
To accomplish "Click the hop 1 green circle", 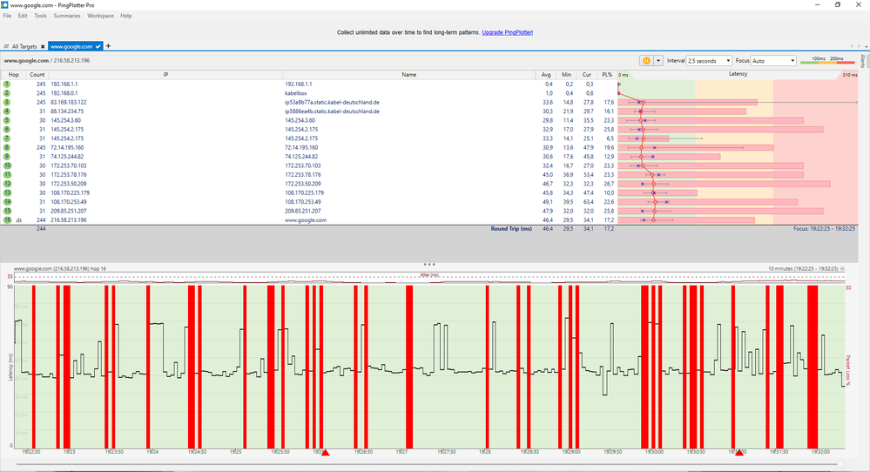I will click(x=6, y=84).
